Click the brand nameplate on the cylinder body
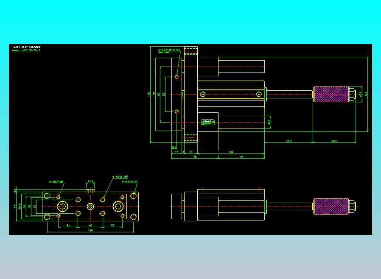381x279 pixels. pyautogui.click(x=208, y=122)
